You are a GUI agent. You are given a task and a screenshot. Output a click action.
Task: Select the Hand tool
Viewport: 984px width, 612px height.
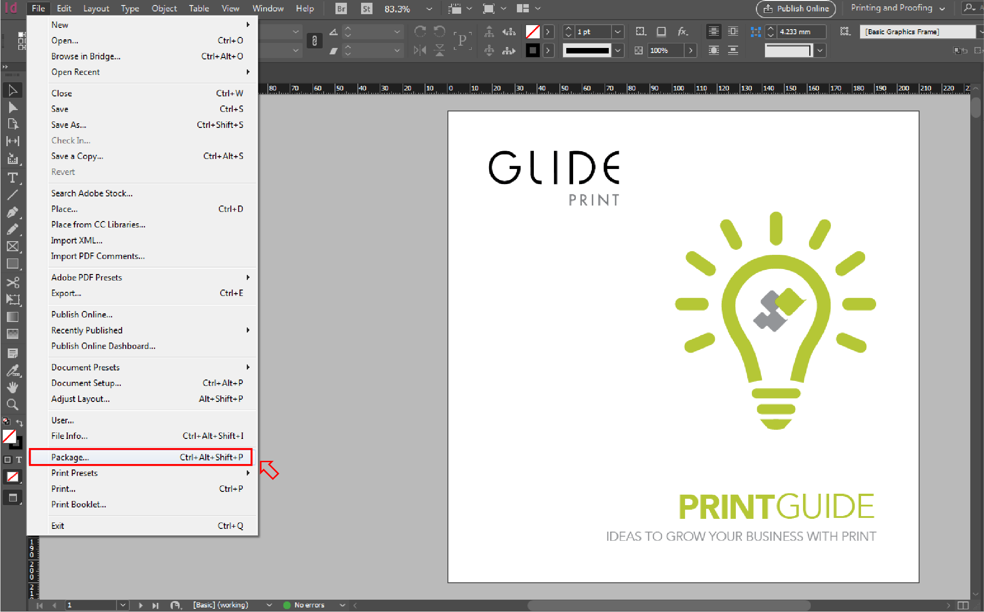(x=13, y=387)
